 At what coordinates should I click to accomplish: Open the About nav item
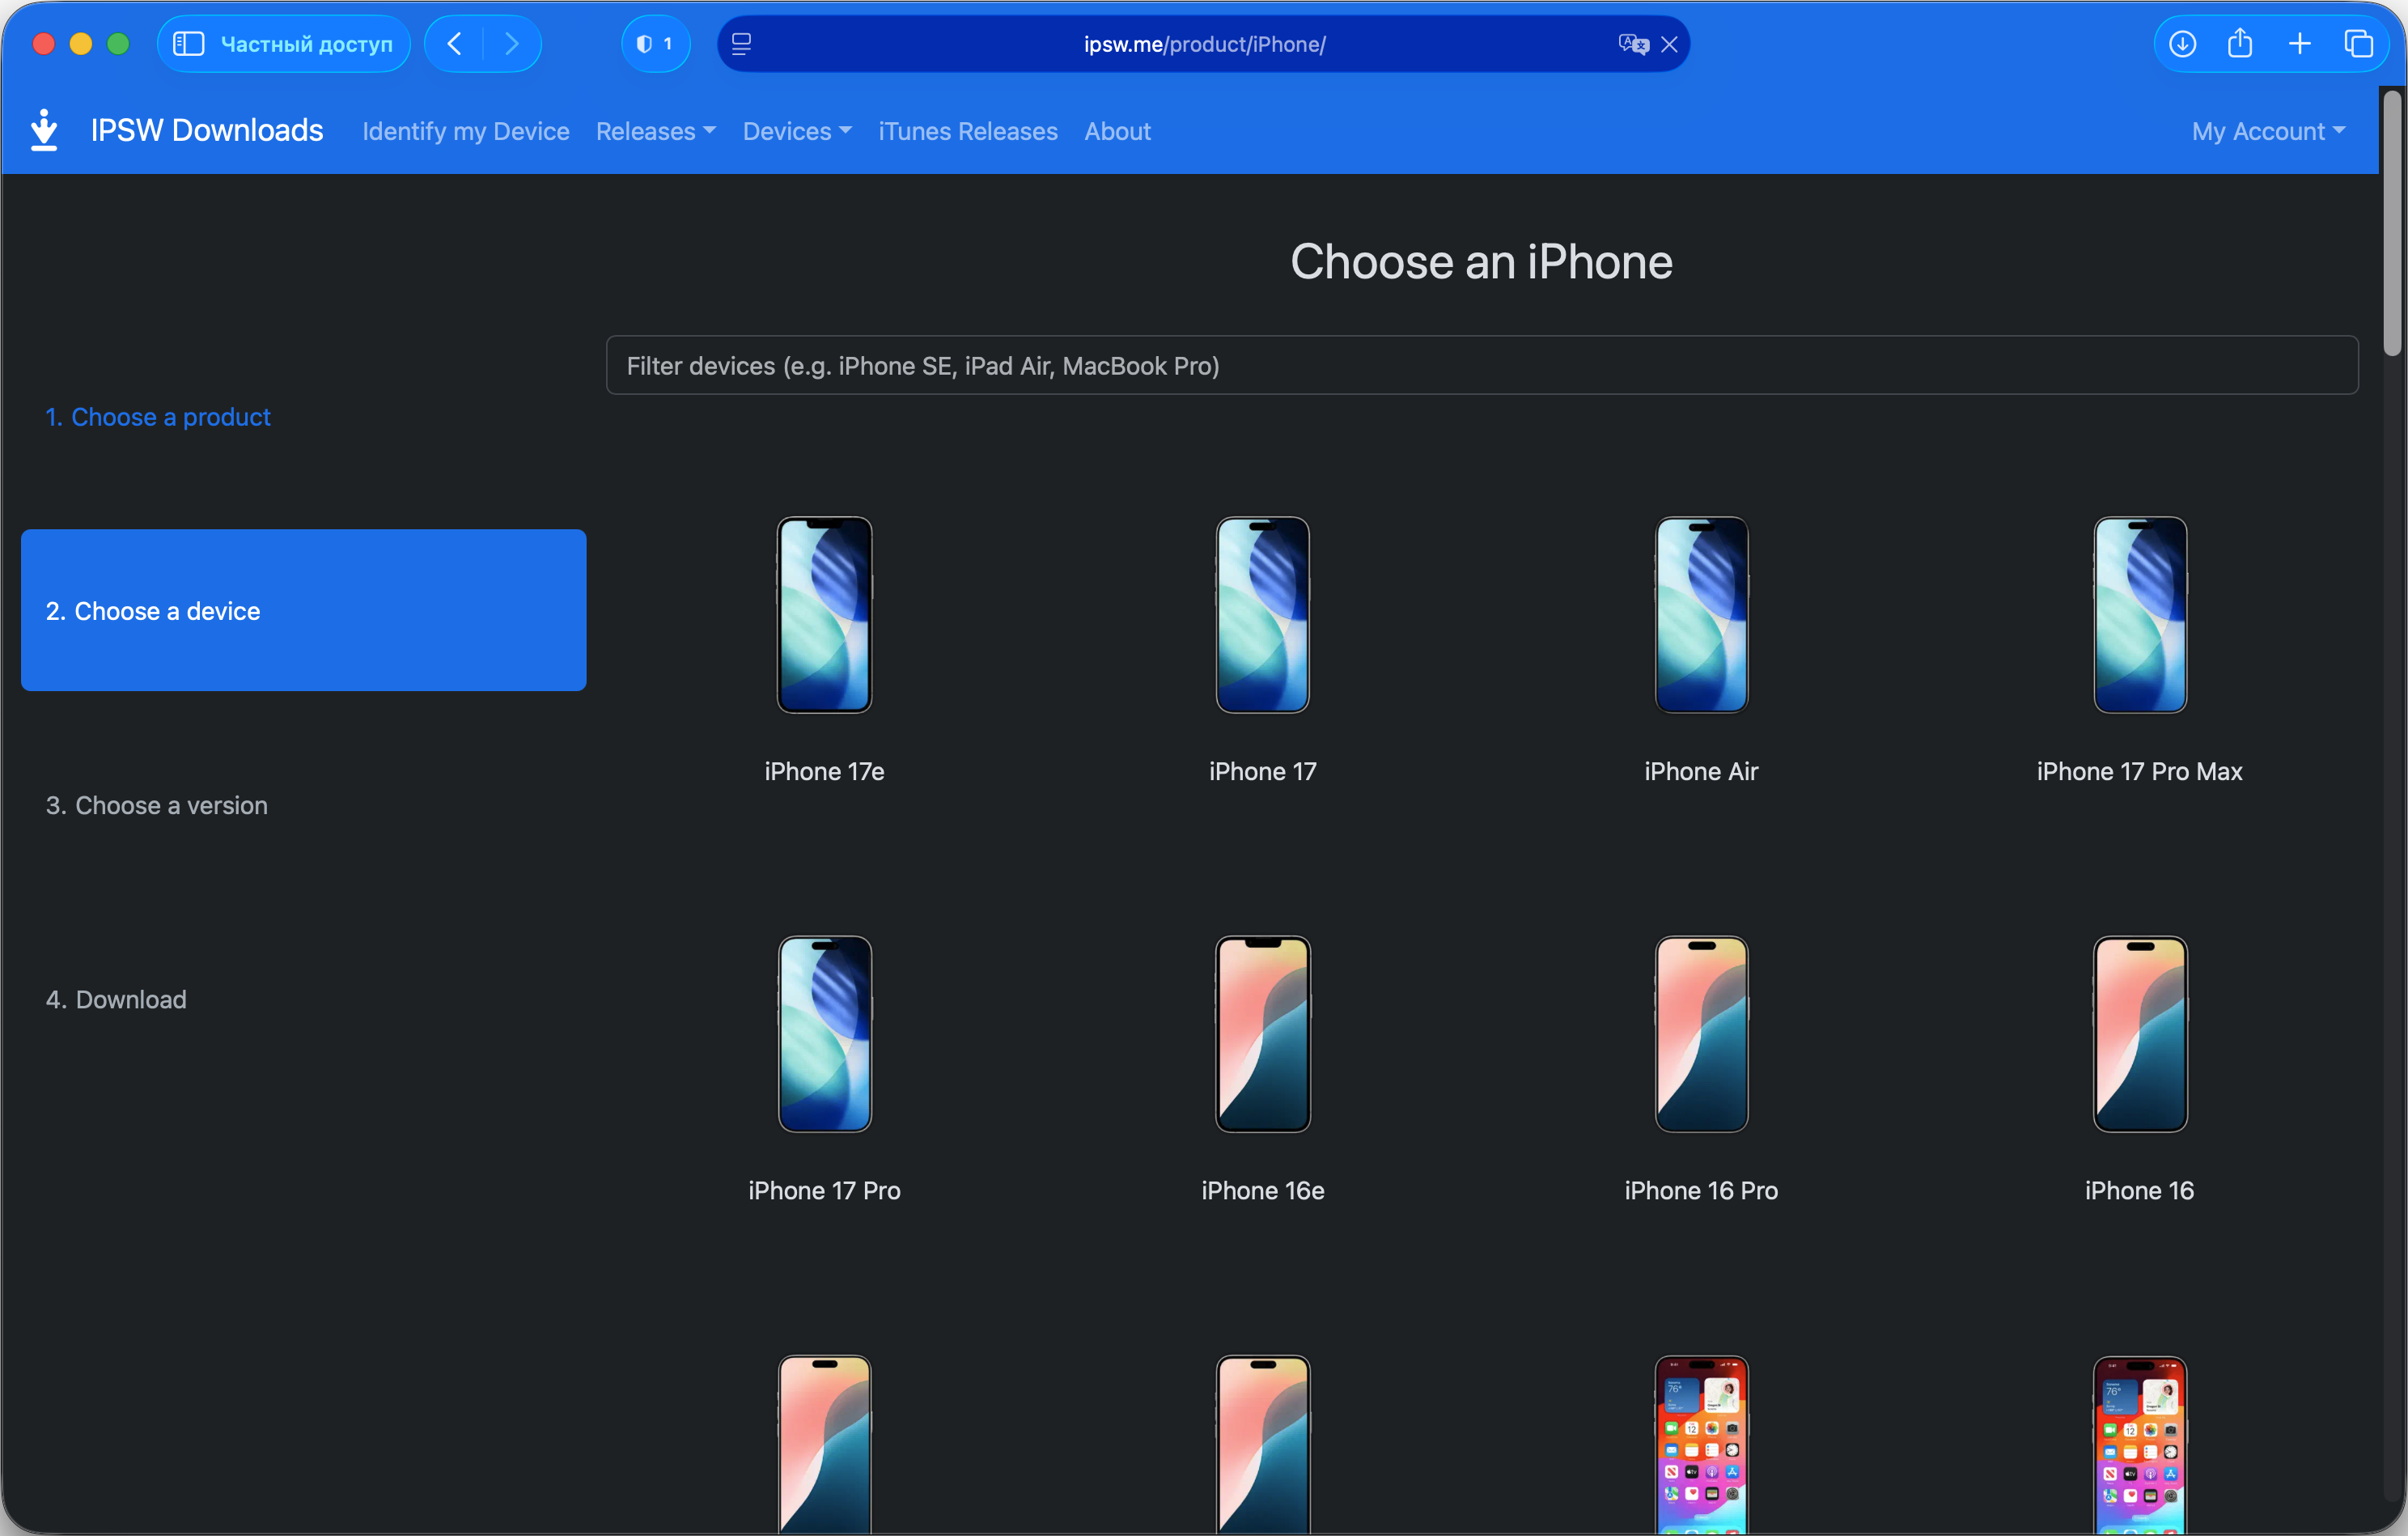tap(1117, 131)
